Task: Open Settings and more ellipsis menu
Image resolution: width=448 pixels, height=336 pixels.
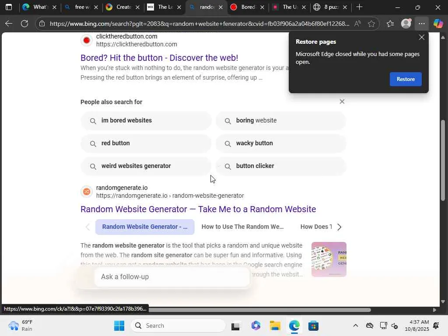Action: pos(421,24)
